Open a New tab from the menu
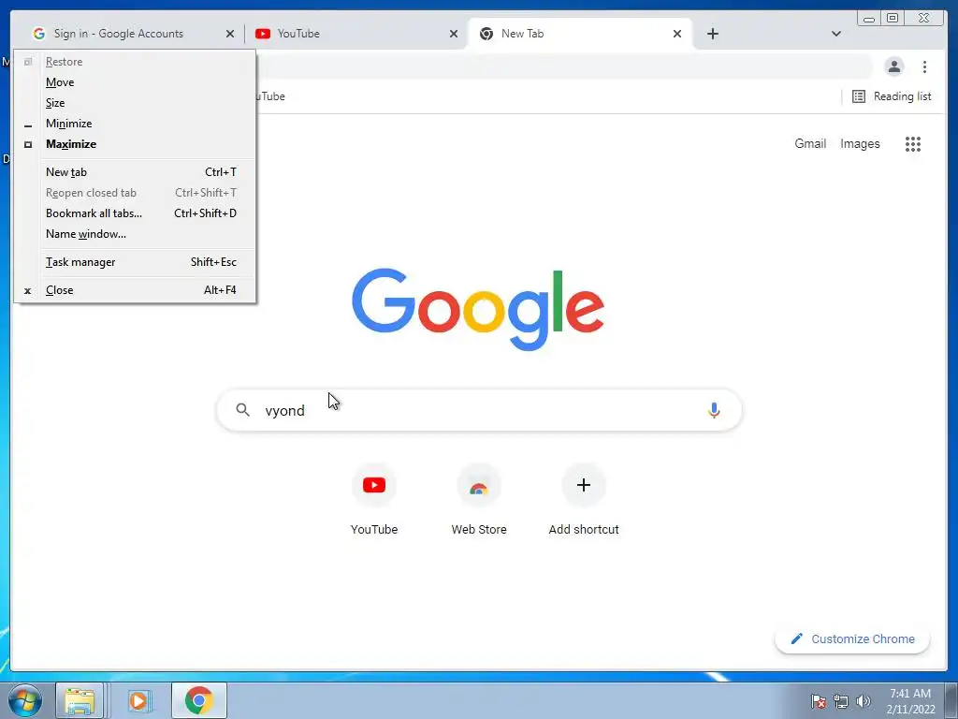 click(x=135, y=172)
